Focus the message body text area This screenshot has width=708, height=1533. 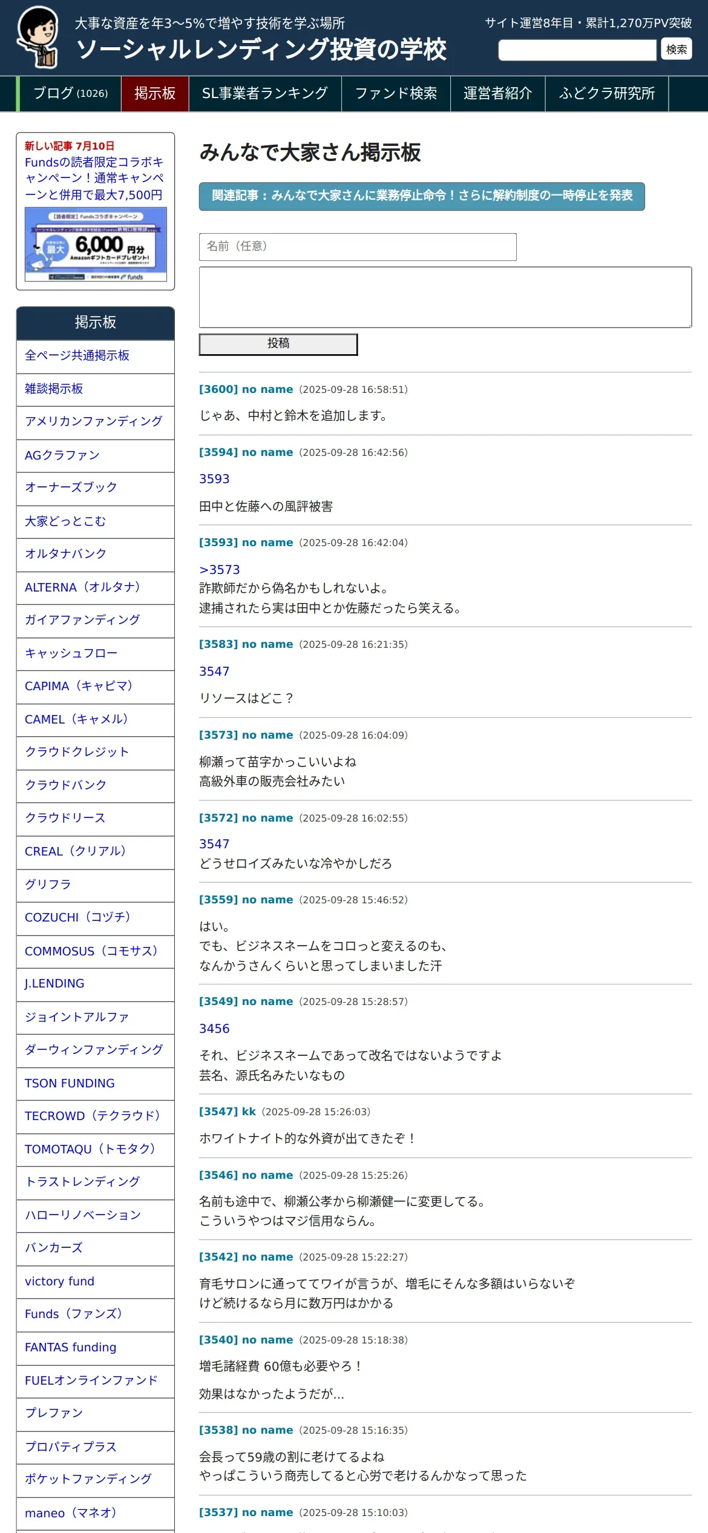445,297
